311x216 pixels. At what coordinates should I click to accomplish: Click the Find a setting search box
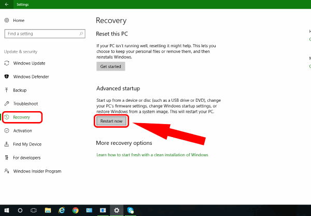[x=45, y=34]
